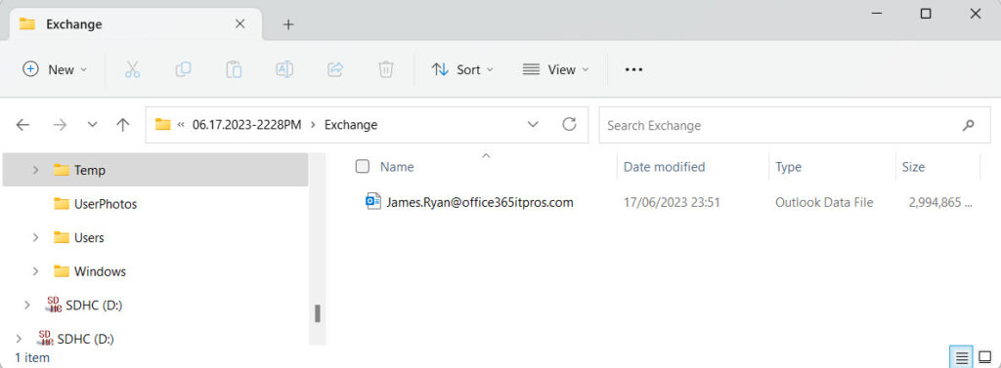This screenshot has width=1001, height=368.
Task: Sort by Type column header
Action: click(x=789, y=167)
